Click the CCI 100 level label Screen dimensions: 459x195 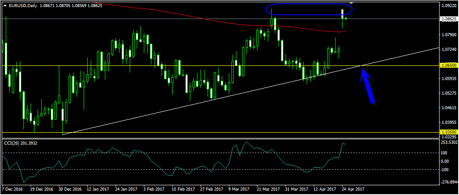point(445,153)
